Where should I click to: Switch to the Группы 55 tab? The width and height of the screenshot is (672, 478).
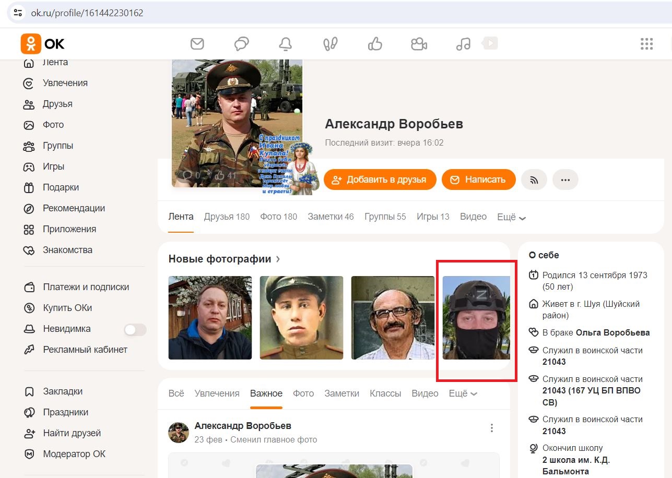point(385,217)
